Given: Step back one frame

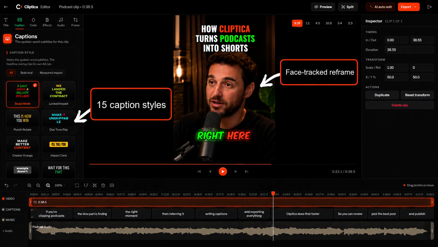Looking at the screenshot, I should pyautogui.click(x=210, y=171).
